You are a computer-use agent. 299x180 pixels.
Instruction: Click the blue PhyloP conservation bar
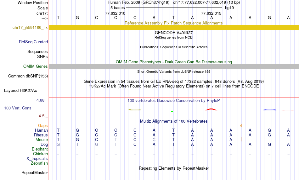click(270, 110)
